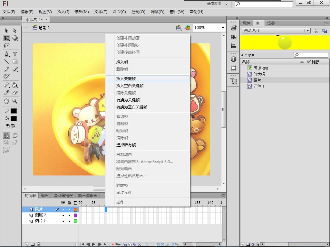This screenshot has width=330, height=247.
Task: Select the Brush tool
Action: pyautogui.click(x=15, y=69)
